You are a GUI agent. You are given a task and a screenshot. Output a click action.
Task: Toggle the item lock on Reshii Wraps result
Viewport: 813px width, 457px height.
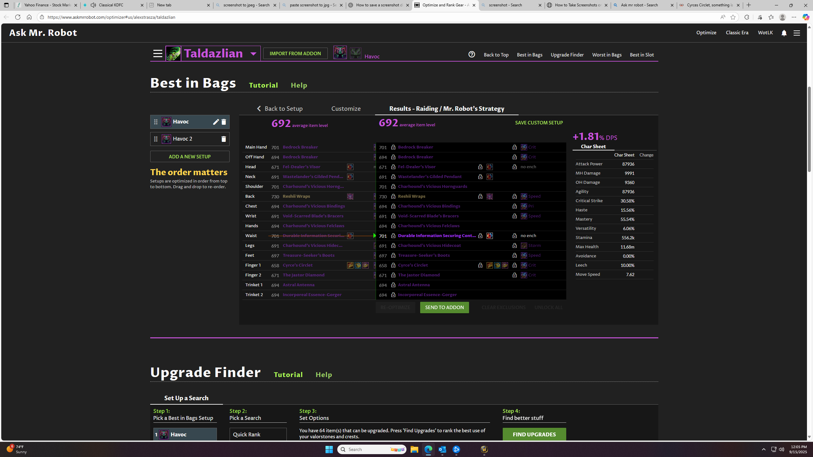(x=393, y=196)
